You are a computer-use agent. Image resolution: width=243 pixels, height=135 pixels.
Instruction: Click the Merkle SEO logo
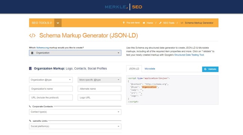click(123, 7)
